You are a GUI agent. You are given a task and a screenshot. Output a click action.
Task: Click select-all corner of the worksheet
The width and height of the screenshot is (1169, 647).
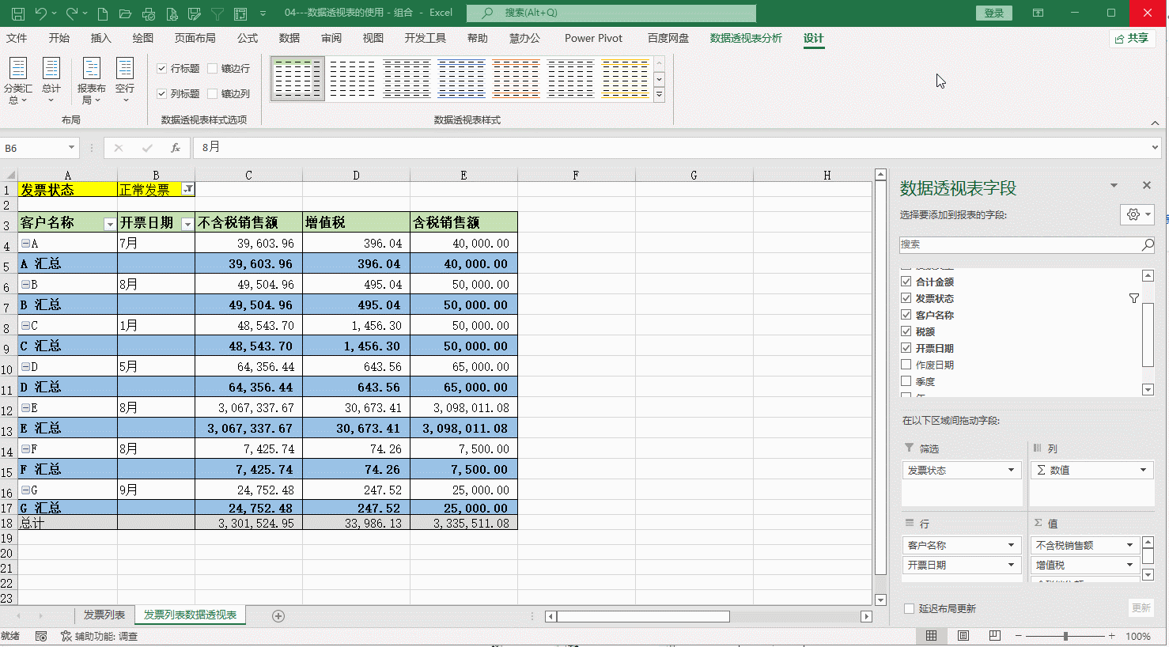pyautogui.click(x=9, y=175)
